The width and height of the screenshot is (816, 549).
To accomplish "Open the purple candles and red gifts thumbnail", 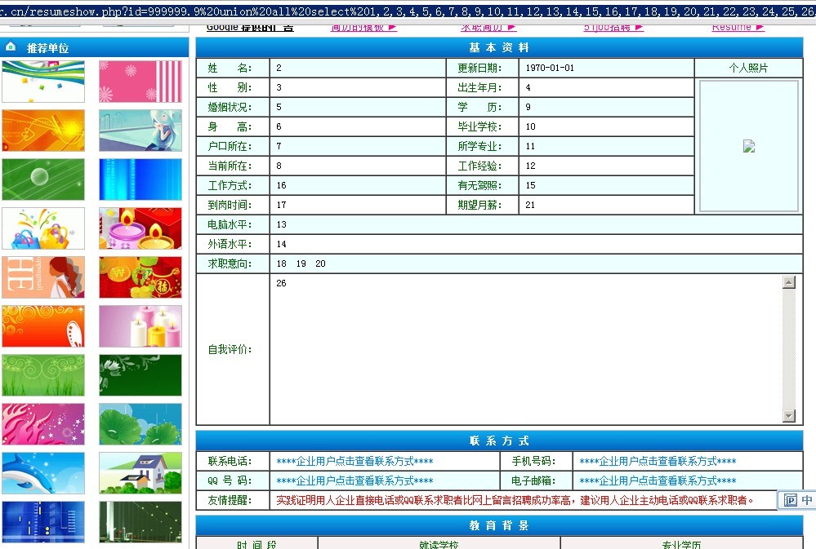I will [x=140, y=228].
